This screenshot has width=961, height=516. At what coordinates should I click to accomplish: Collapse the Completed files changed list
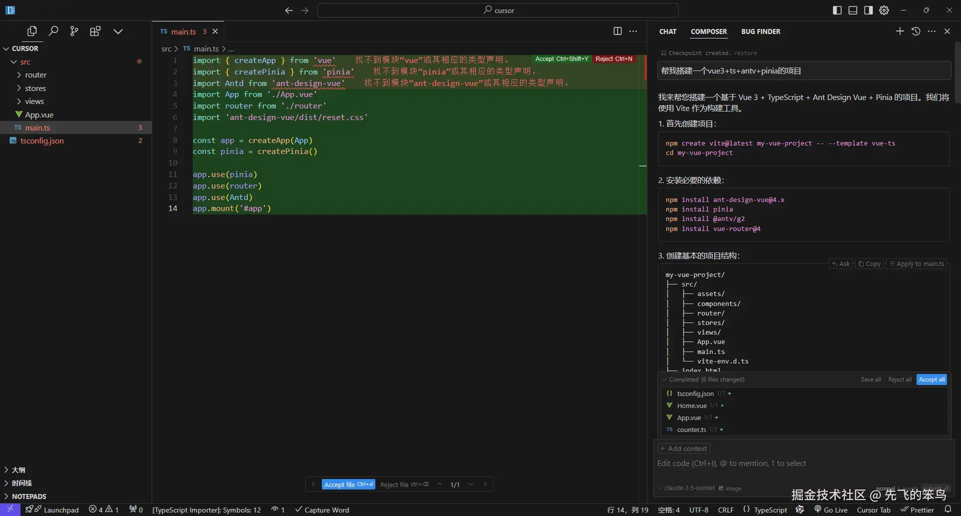[x=665, y=379]
